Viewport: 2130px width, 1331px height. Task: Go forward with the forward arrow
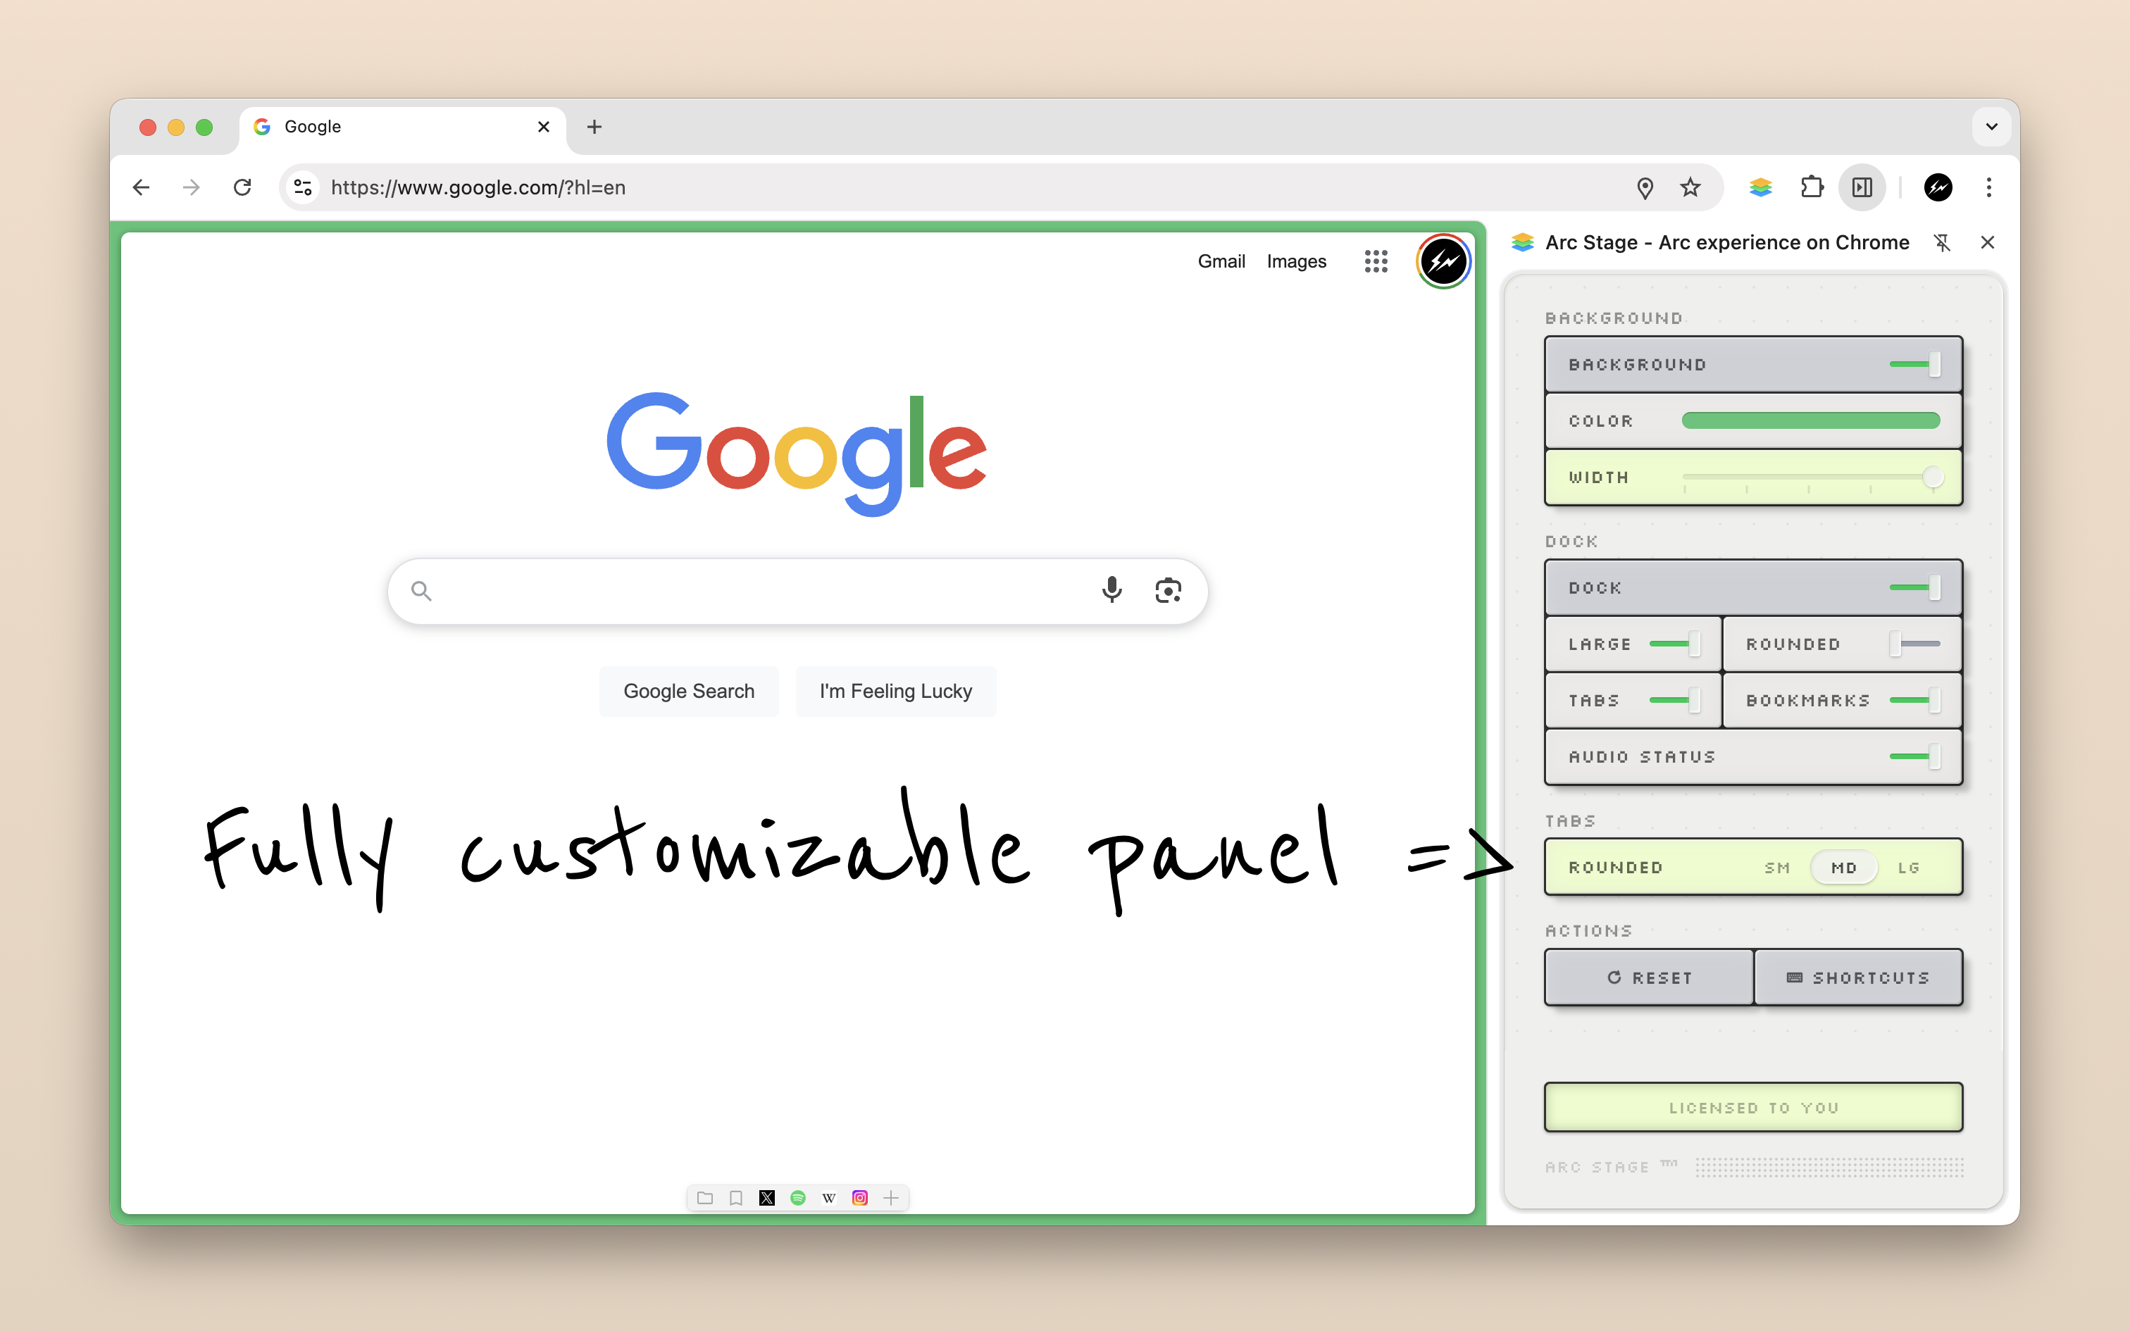191,187
